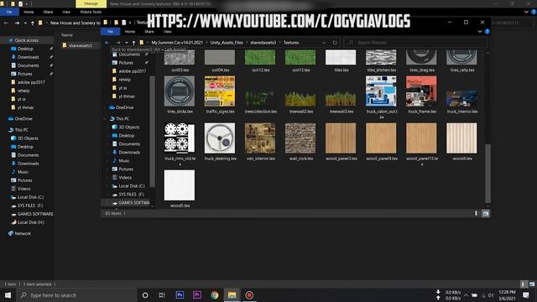Switch Textures window to large icons view
The image size is (537, 302).
486,213
